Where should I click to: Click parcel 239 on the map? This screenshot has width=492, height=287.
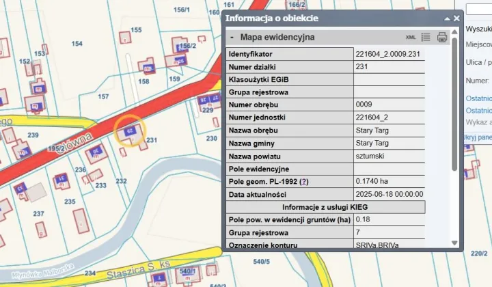click(x=33, y=135)
